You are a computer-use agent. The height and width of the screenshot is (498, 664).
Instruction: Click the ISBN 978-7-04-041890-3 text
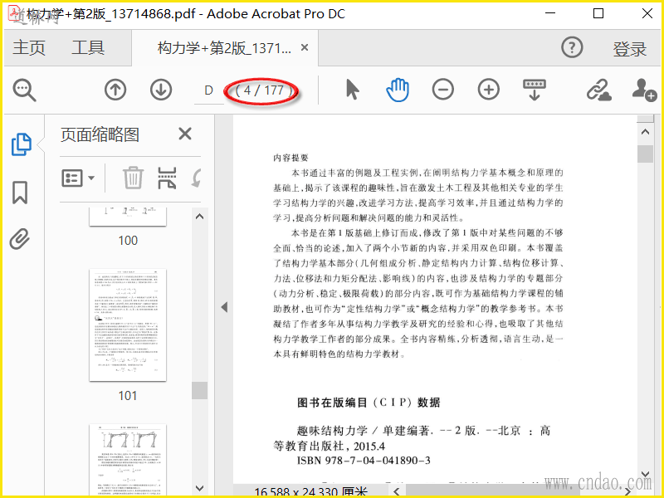click(x=364, y=461)
